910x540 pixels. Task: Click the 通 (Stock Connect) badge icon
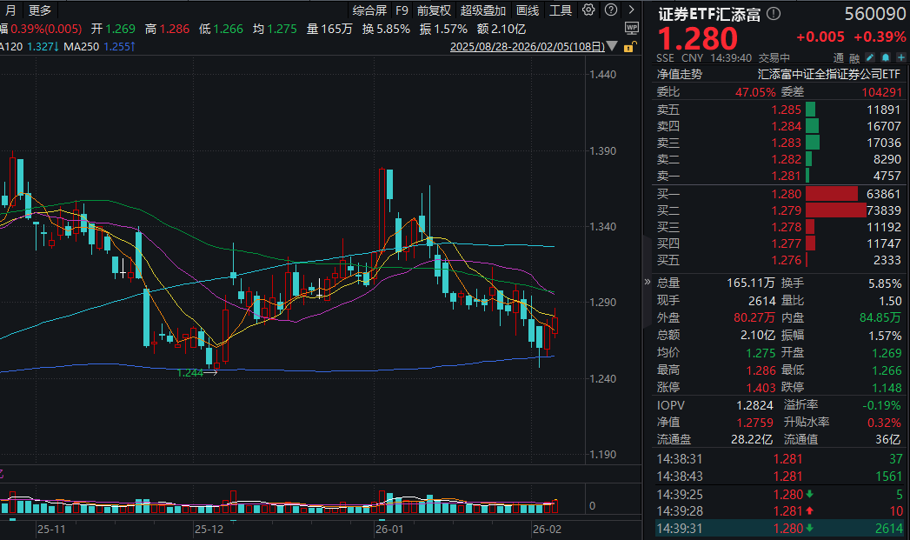[838, 57]
